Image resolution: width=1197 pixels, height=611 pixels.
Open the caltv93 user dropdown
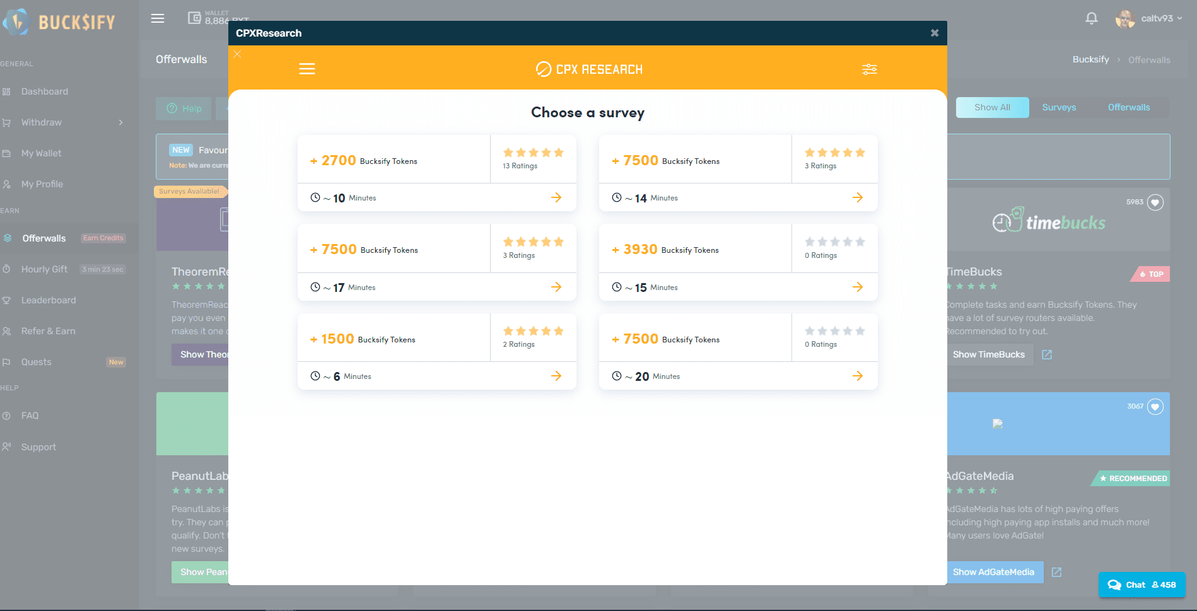pos(1149,18)
